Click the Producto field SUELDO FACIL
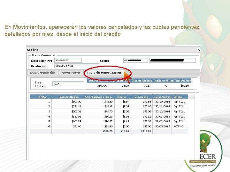Image resolution: width=230 pixels, height=172 pixels. point(77,66)
